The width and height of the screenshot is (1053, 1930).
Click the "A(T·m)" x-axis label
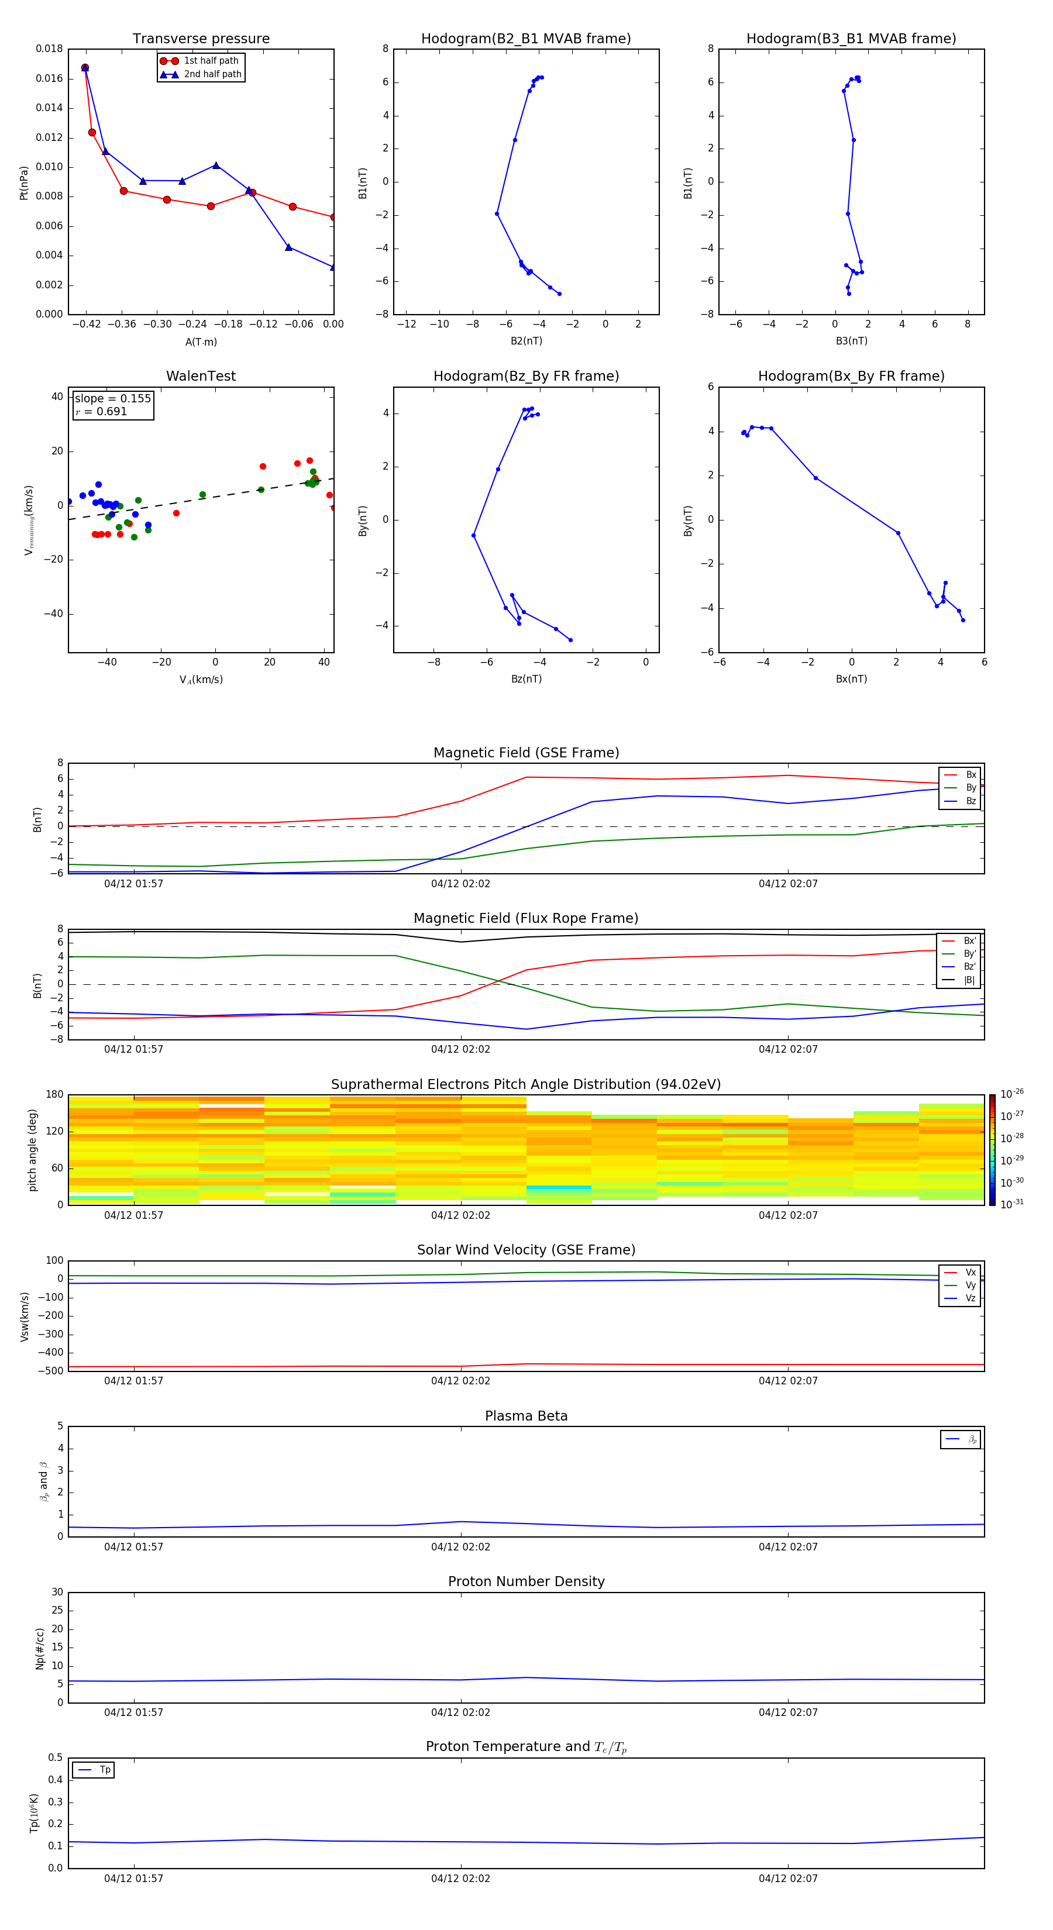pos(201,342)
